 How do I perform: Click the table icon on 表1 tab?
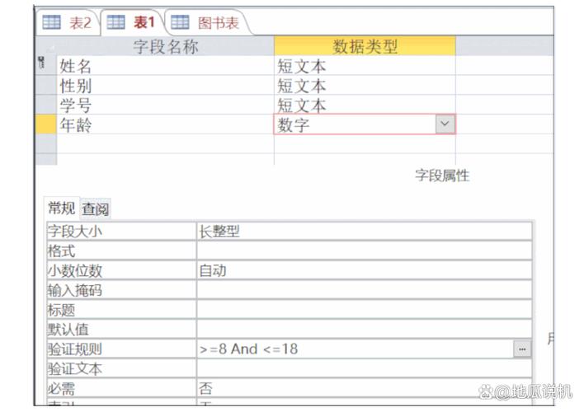(115, 22)
